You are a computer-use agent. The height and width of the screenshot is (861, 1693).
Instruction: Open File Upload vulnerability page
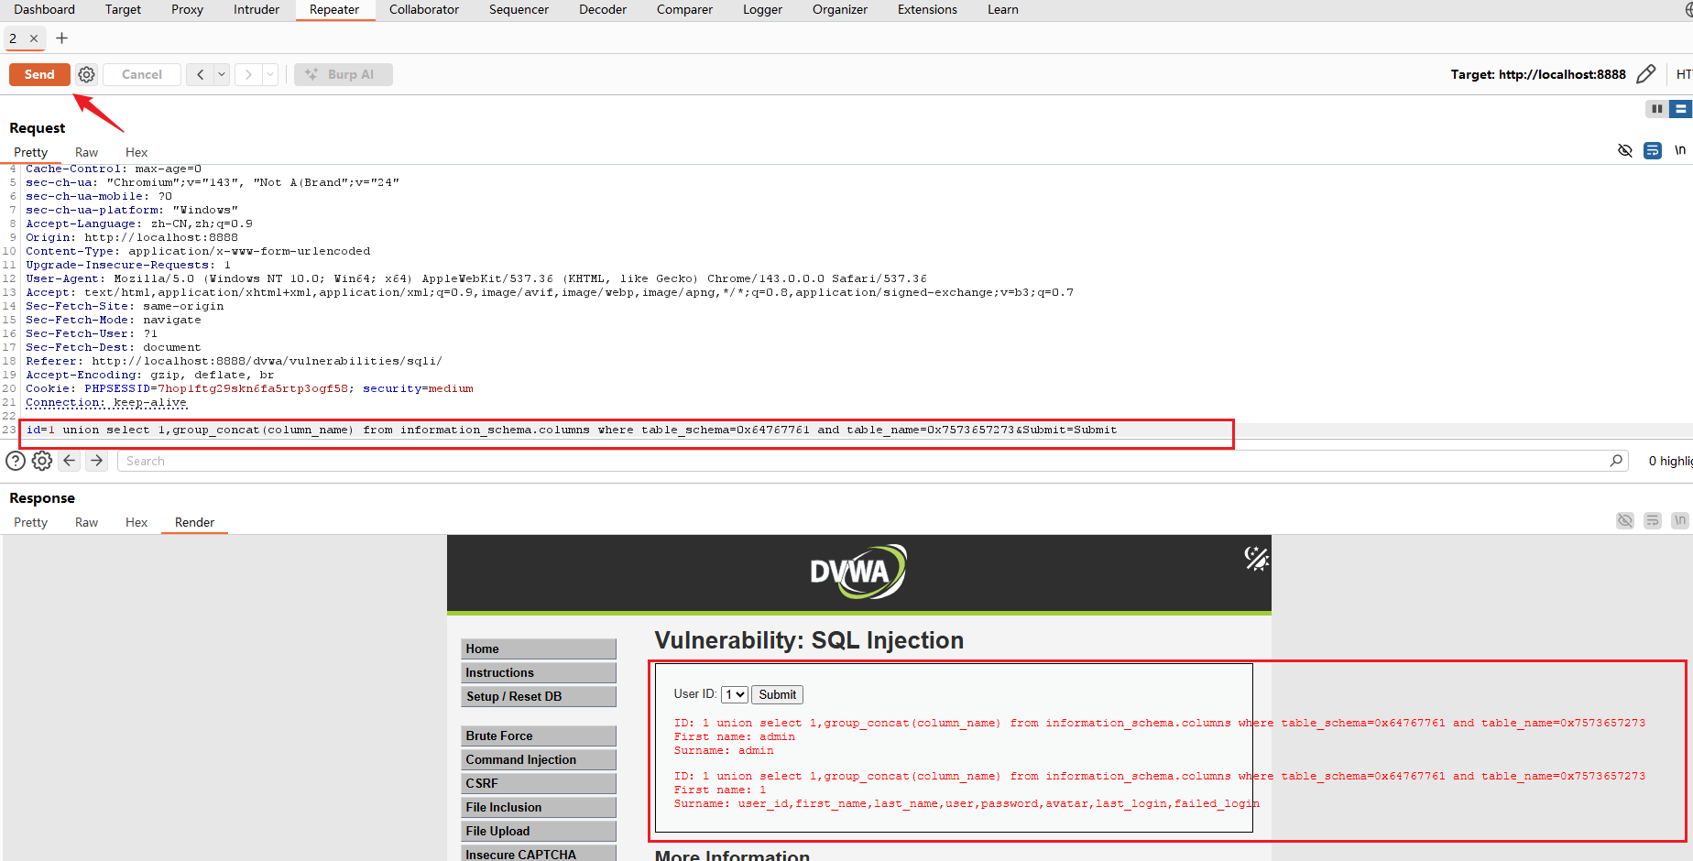point(539,831)
